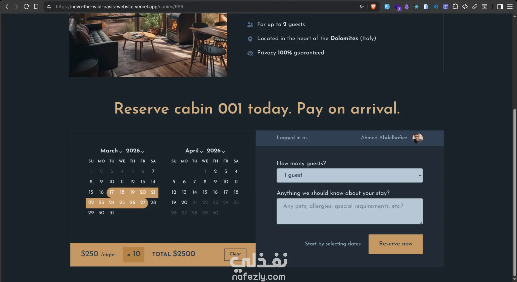This screenshot has width=517, height=282.
Task: Open the browser hamburger menu
Action: (510, 6)
